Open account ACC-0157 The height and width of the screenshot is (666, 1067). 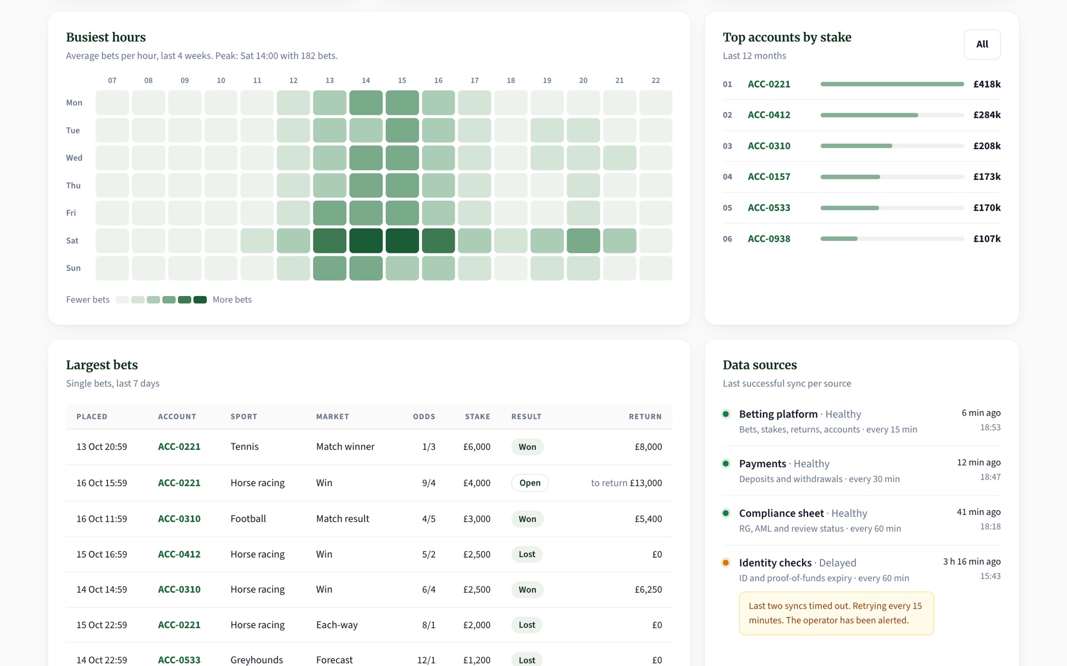[x=769, y=176]
